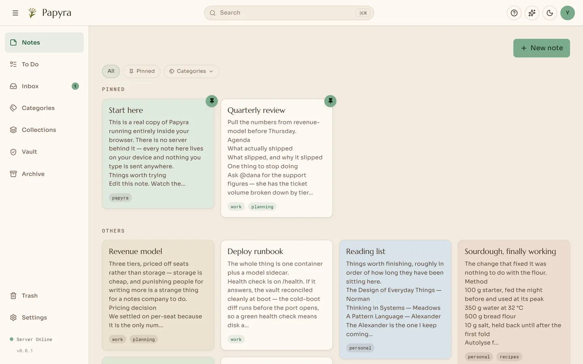
Task: Click the ⌘K shortcut badge
Action: (x=363, y=13)
